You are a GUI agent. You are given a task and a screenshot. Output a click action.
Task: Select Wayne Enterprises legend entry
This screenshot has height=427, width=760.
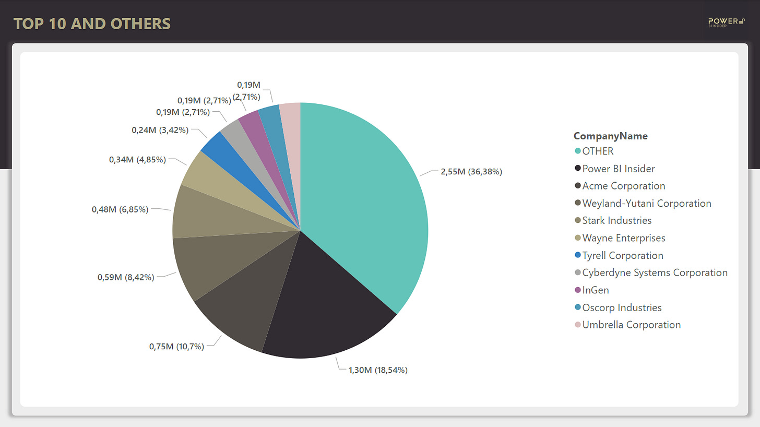point(620,238)
